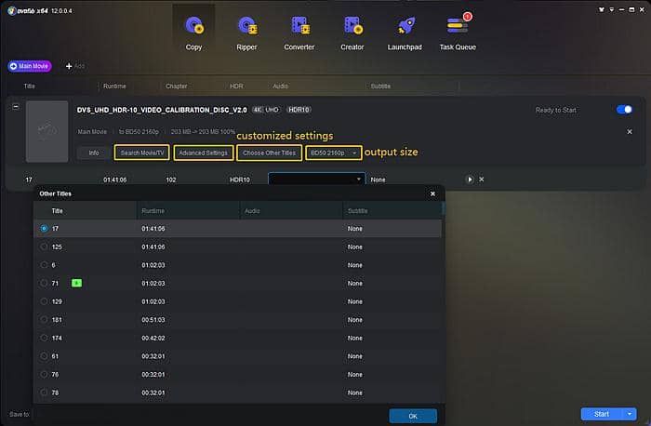The height and width of the screenshot is (426, 651).
Task: Select title 181 radio button
Action: [44, 320]
